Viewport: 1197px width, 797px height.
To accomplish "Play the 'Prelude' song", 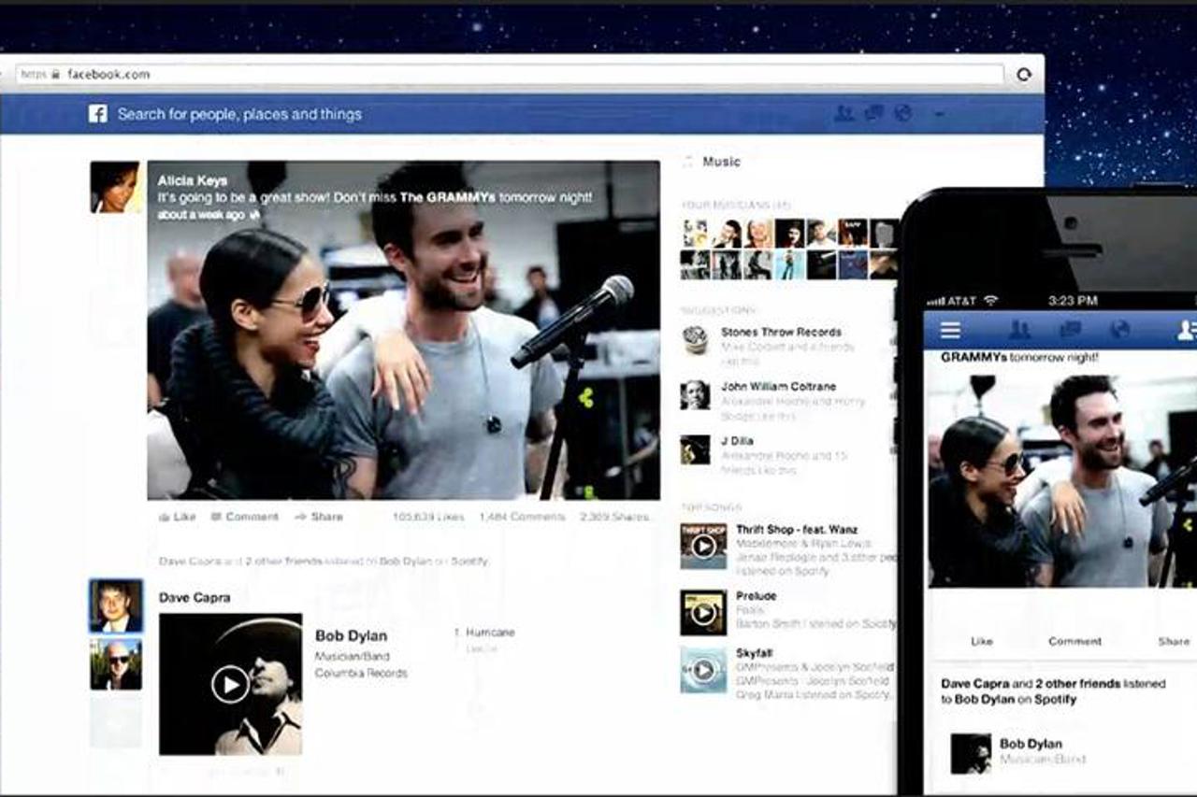I will [x=703, y=613].
